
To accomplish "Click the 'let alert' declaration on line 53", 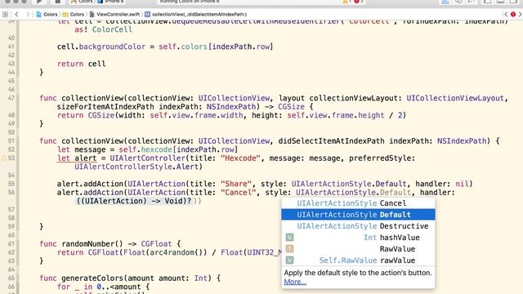I will point(77,158).
